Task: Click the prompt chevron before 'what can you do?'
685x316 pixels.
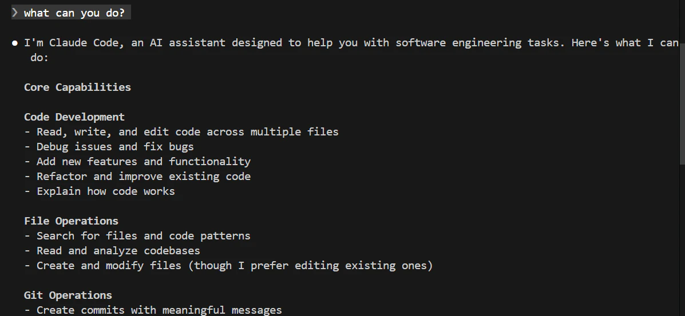Action: pyautogui.click(x=15, y=13)
